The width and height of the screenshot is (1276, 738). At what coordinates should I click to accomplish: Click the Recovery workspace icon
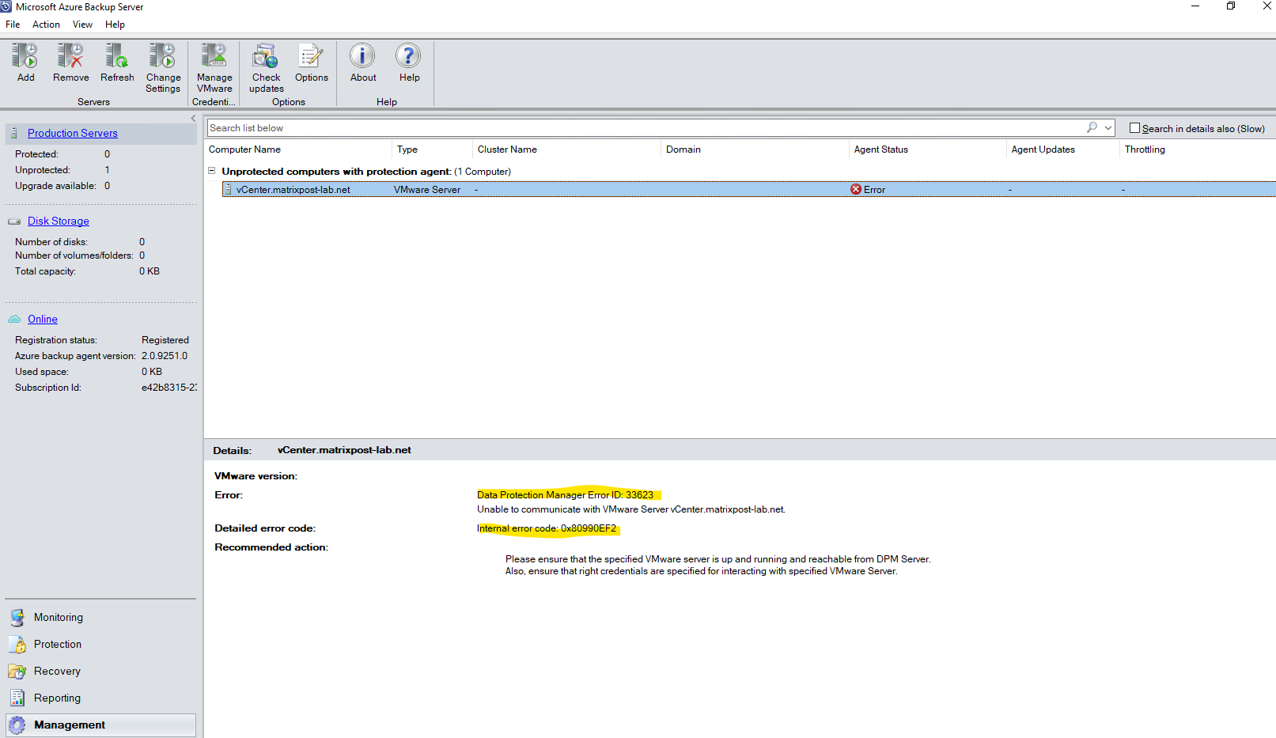click(x=17, y=672)
